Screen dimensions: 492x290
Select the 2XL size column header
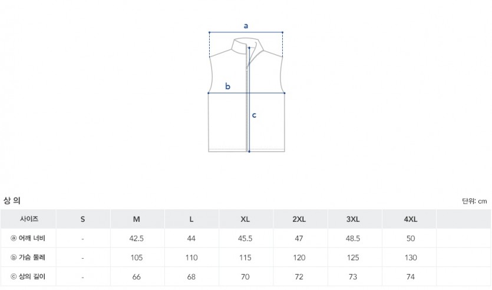tap(299, 219)
